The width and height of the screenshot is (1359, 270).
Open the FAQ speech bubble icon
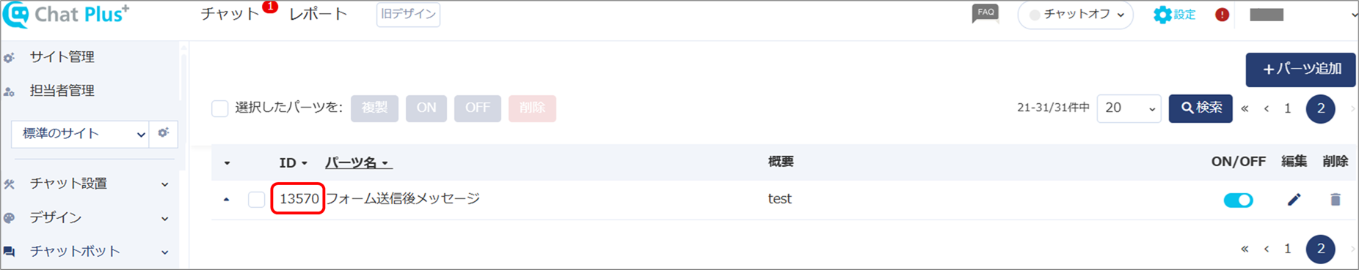(x=985, y=13)
